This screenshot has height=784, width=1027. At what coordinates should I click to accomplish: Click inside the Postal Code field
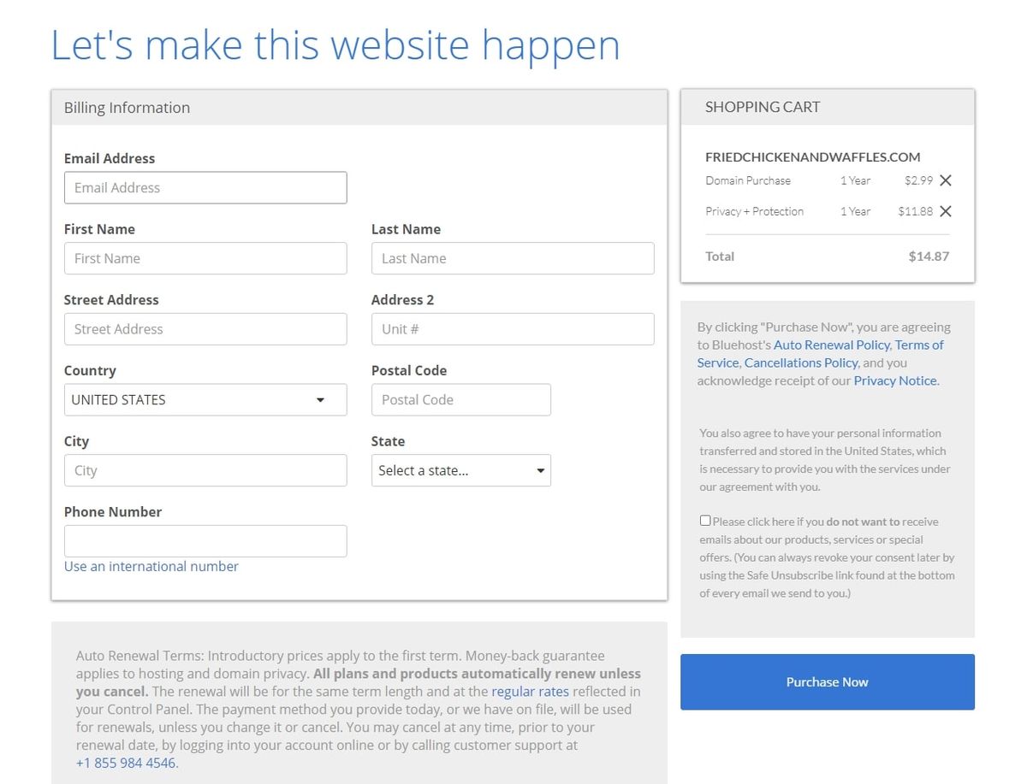click(461, 399)
